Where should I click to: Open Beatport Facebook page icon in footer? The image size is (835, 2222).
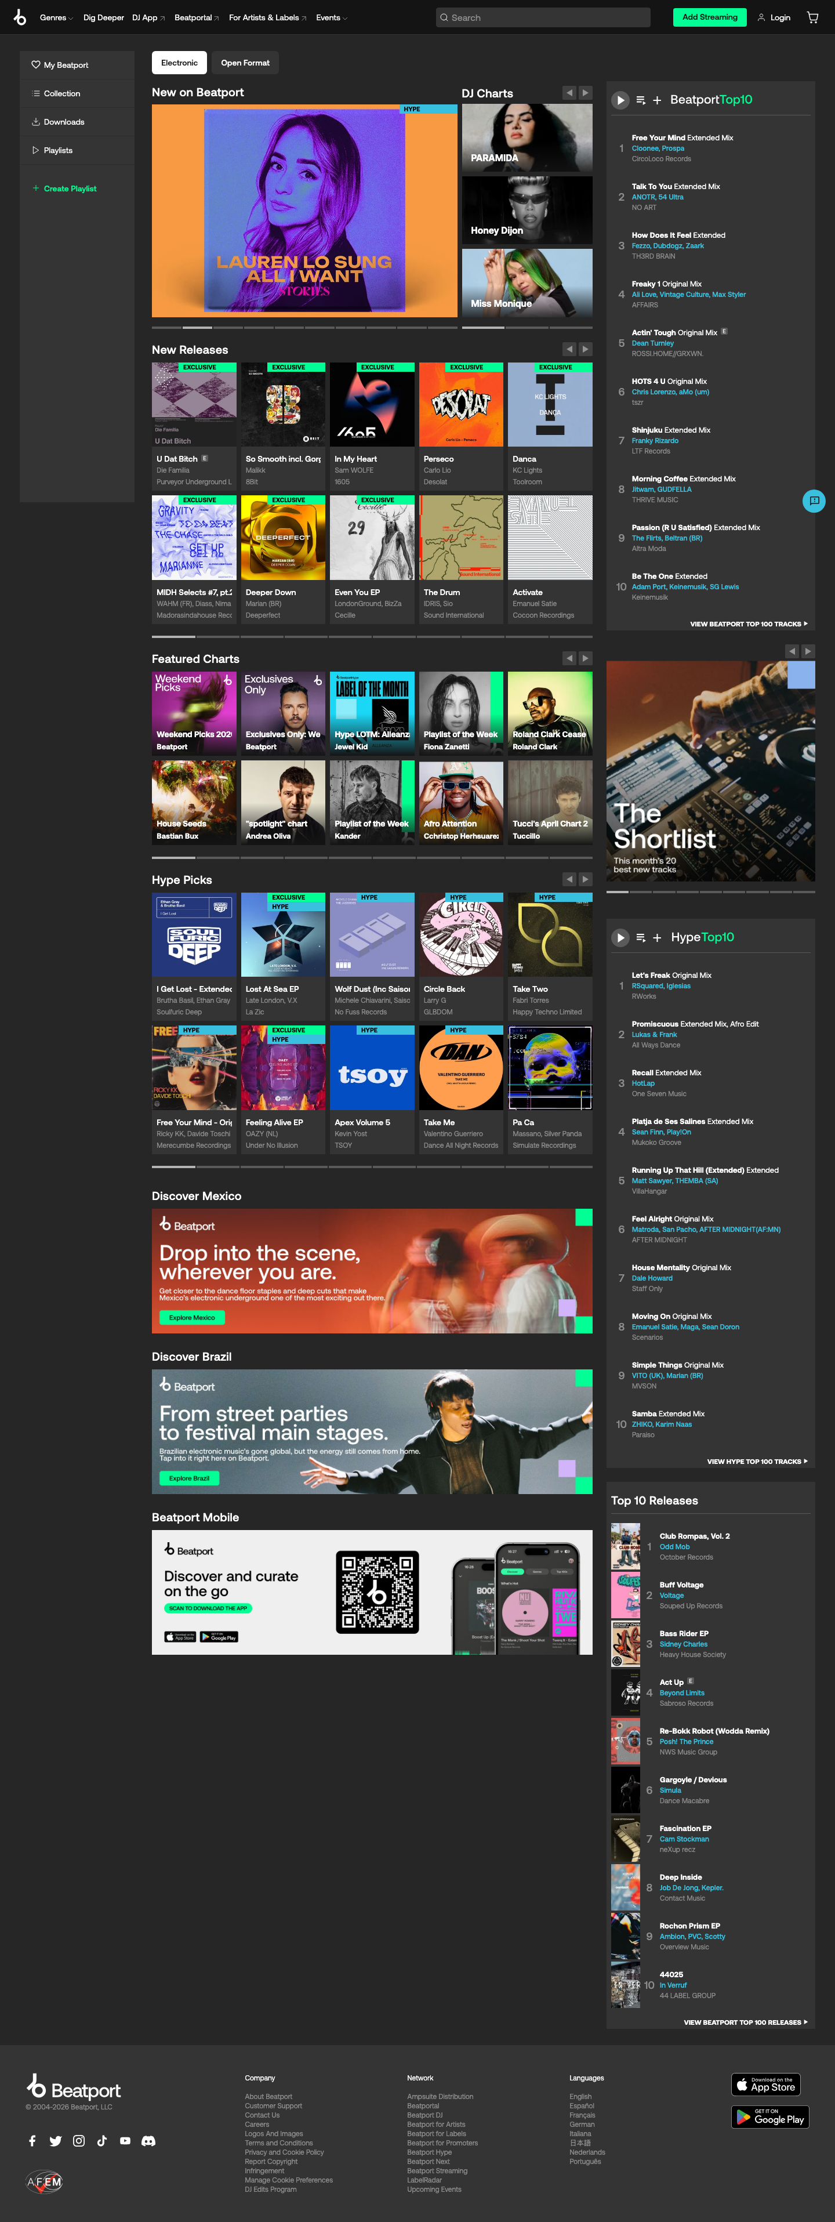(32, 2141)
